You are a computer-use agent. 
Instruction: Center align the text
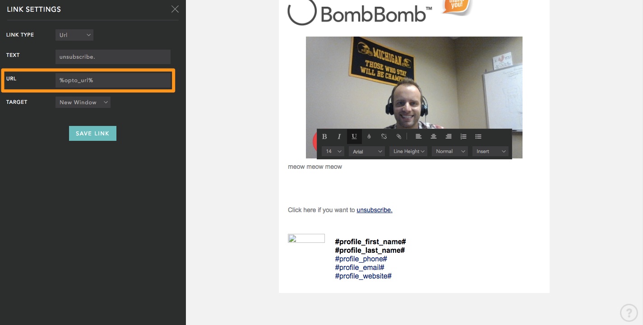tap(434, 136)
